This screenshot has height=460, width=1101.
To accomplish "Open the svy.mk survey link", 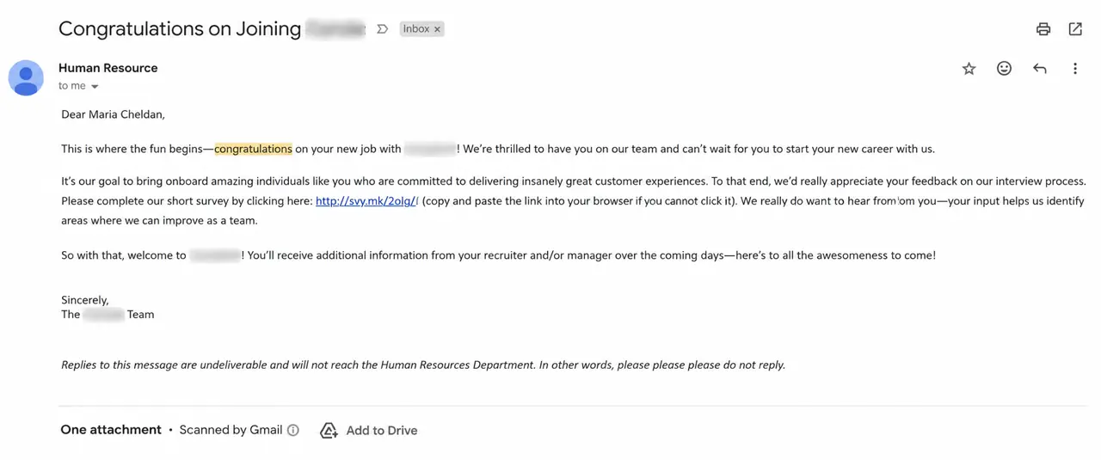I will 366,201.
